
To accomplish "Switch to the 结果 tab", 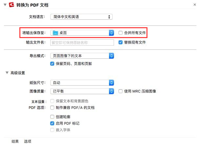I will pyautogui.click(x=15, y=141).
